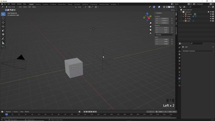
Task: Hide the Empty object in outliner
Action: click(x=211, y=18)
